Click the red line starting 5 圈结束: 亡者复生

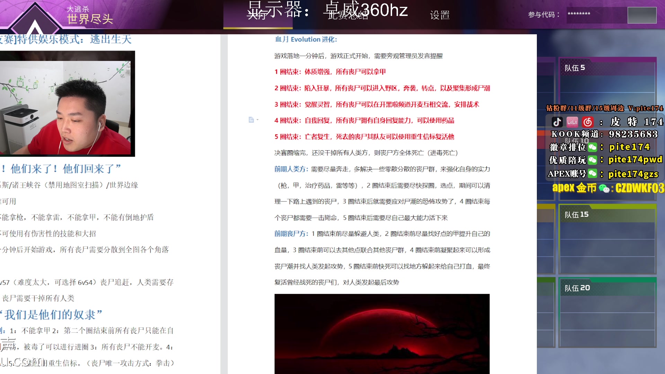click(x=364, y=137)
